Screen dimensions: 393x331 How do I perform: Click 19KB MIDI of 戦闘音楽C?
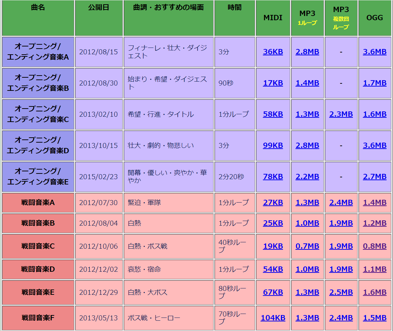273,246
